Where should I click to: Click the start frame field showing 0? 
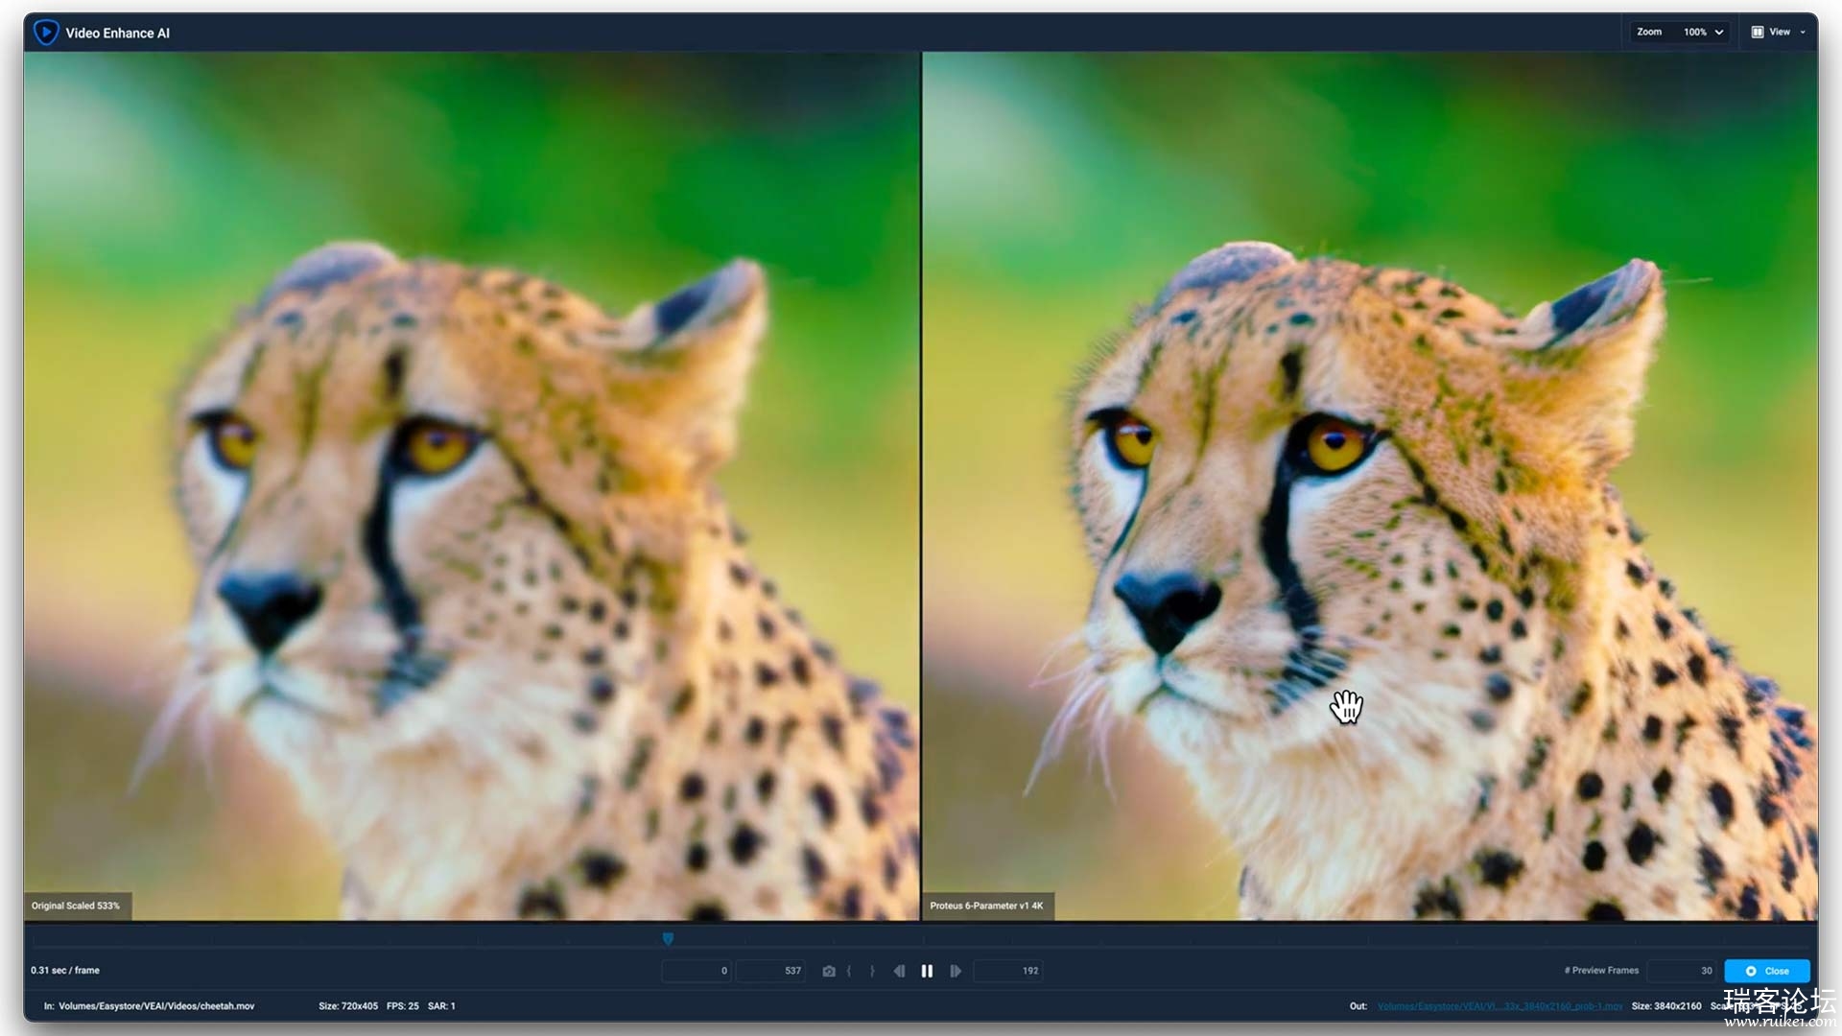coord(697,971)
